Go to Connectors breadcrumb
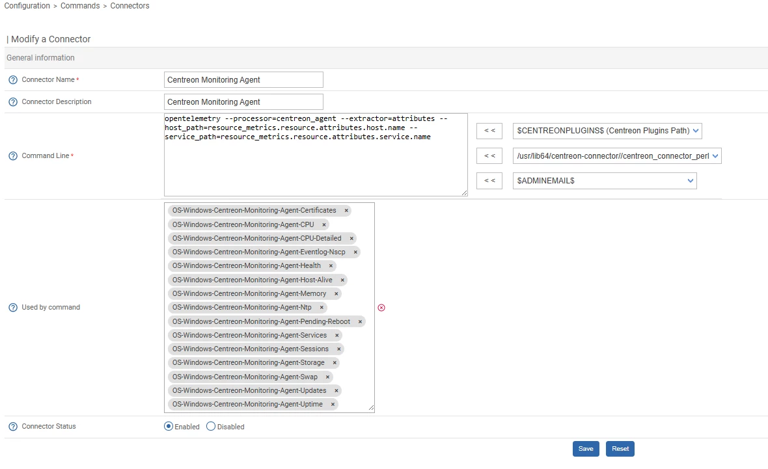Image resolution: width=768 pixels, height=469 pixels. 130,6
